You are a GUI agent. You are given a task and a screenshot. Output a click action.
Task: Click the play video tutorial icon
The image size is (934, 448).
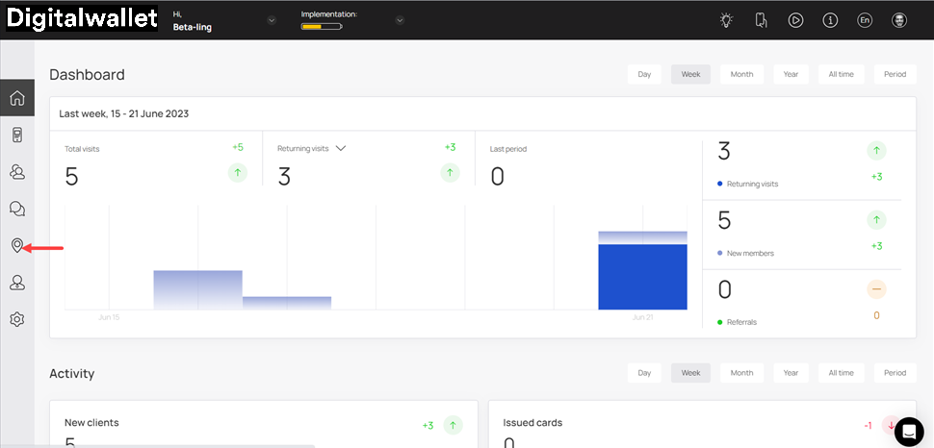[795, 20]
